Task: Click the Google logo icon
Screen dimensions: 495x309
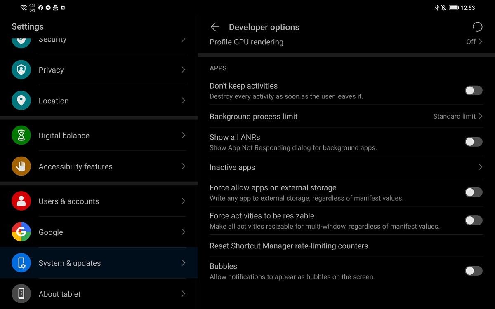Action: tap(21, 232)
